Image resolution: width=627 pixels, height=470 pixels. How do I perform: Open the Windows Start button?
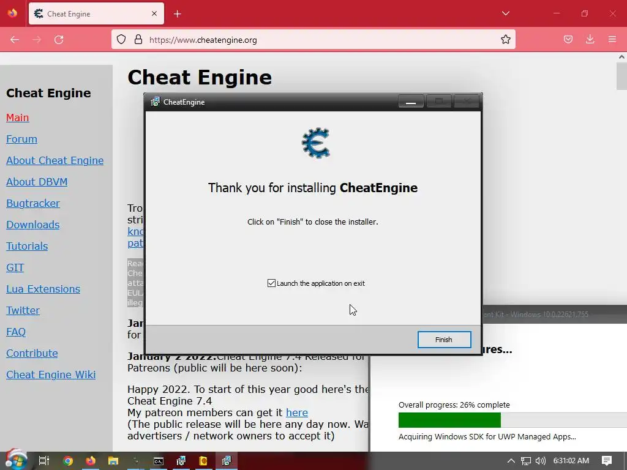pyautogui.click(x=15, y=460)
